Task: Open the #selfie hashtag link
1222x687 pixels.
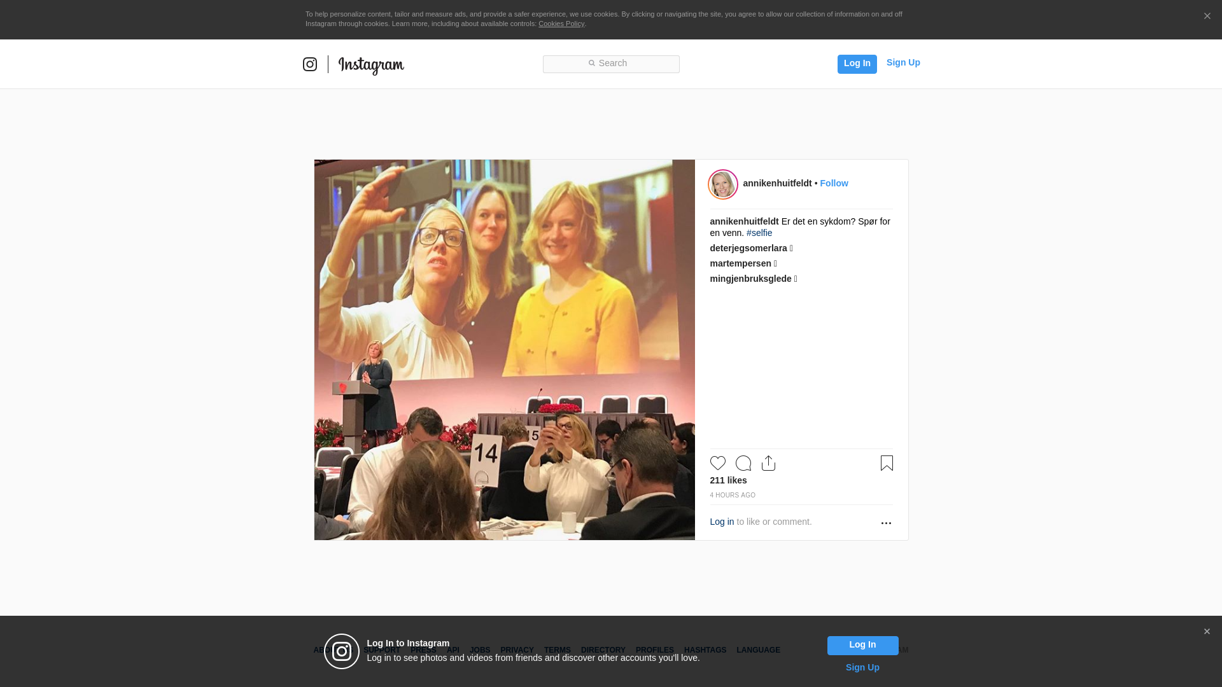Action: pos(759,233)
